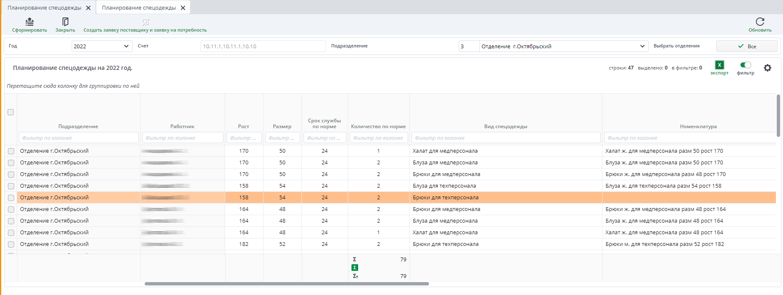Expand the Отделение г.Октябрьский dropdown
Screen dimensions: 783x295
tap(642, 46)
